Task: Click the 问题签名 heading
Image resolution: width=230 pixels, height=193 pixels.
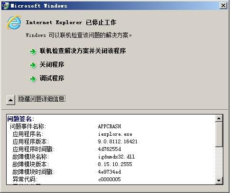Action: [20, 119]
